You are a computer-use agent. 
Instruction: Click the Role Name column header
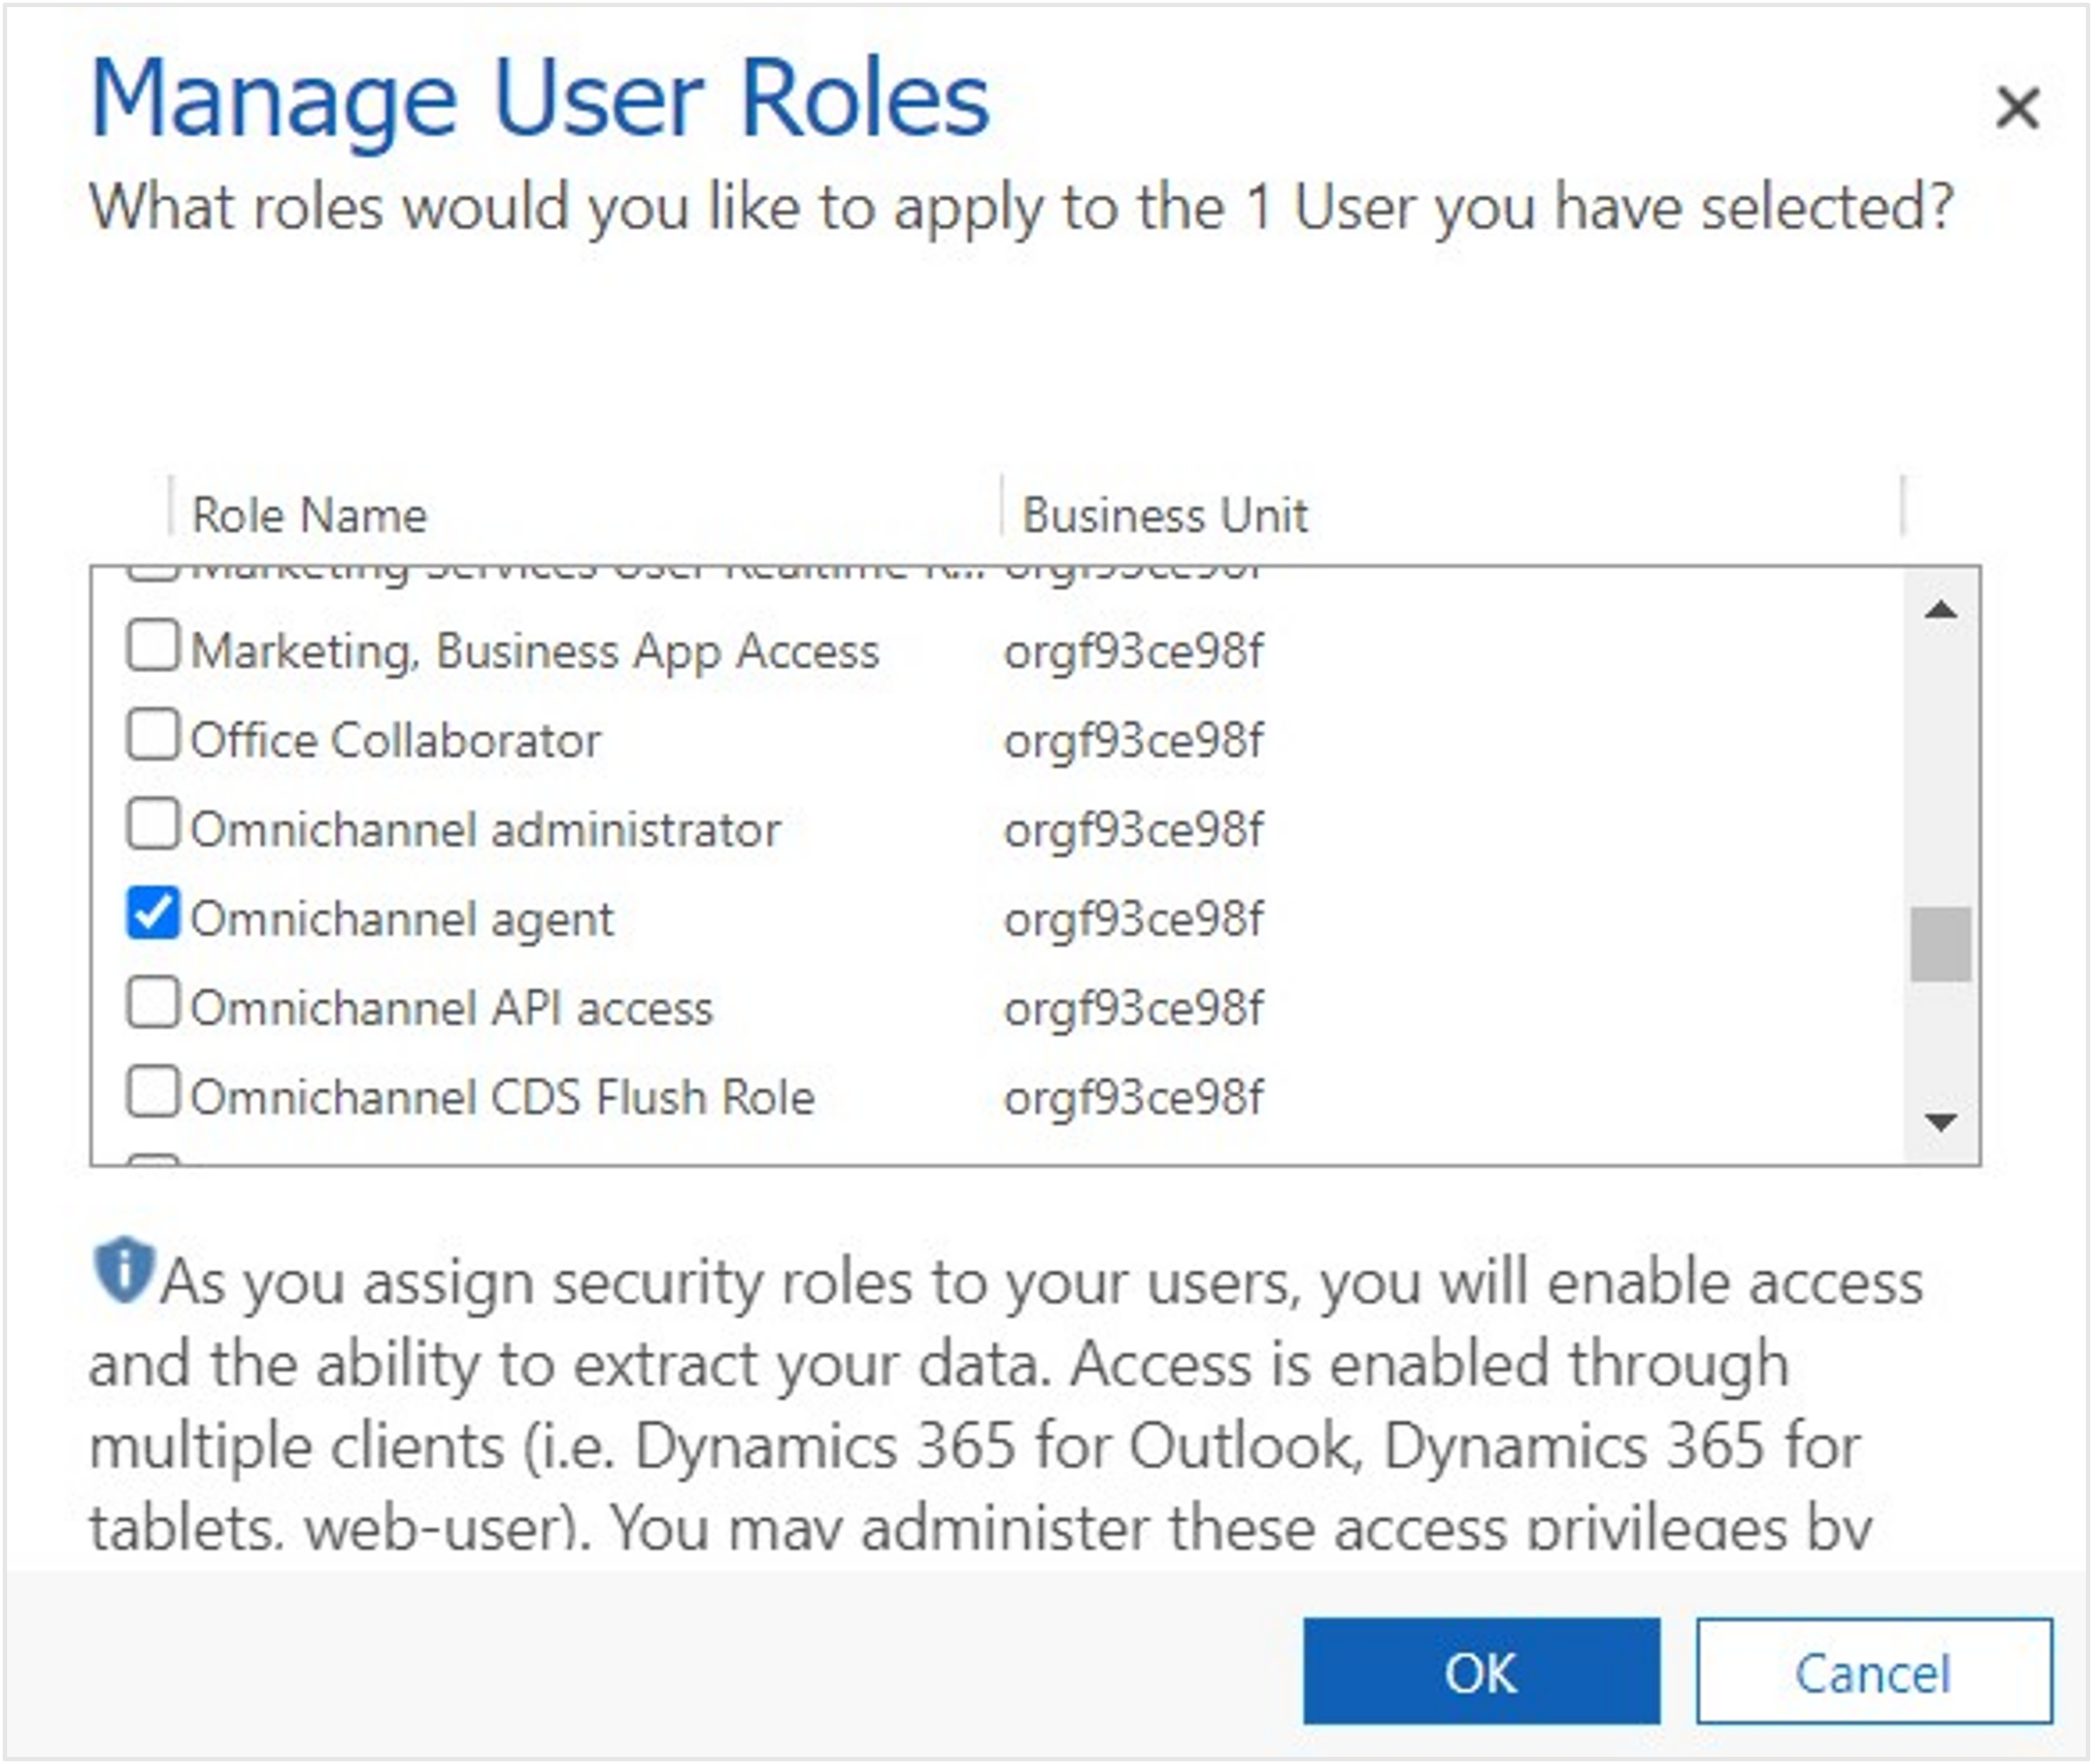[x=309, y=515]
